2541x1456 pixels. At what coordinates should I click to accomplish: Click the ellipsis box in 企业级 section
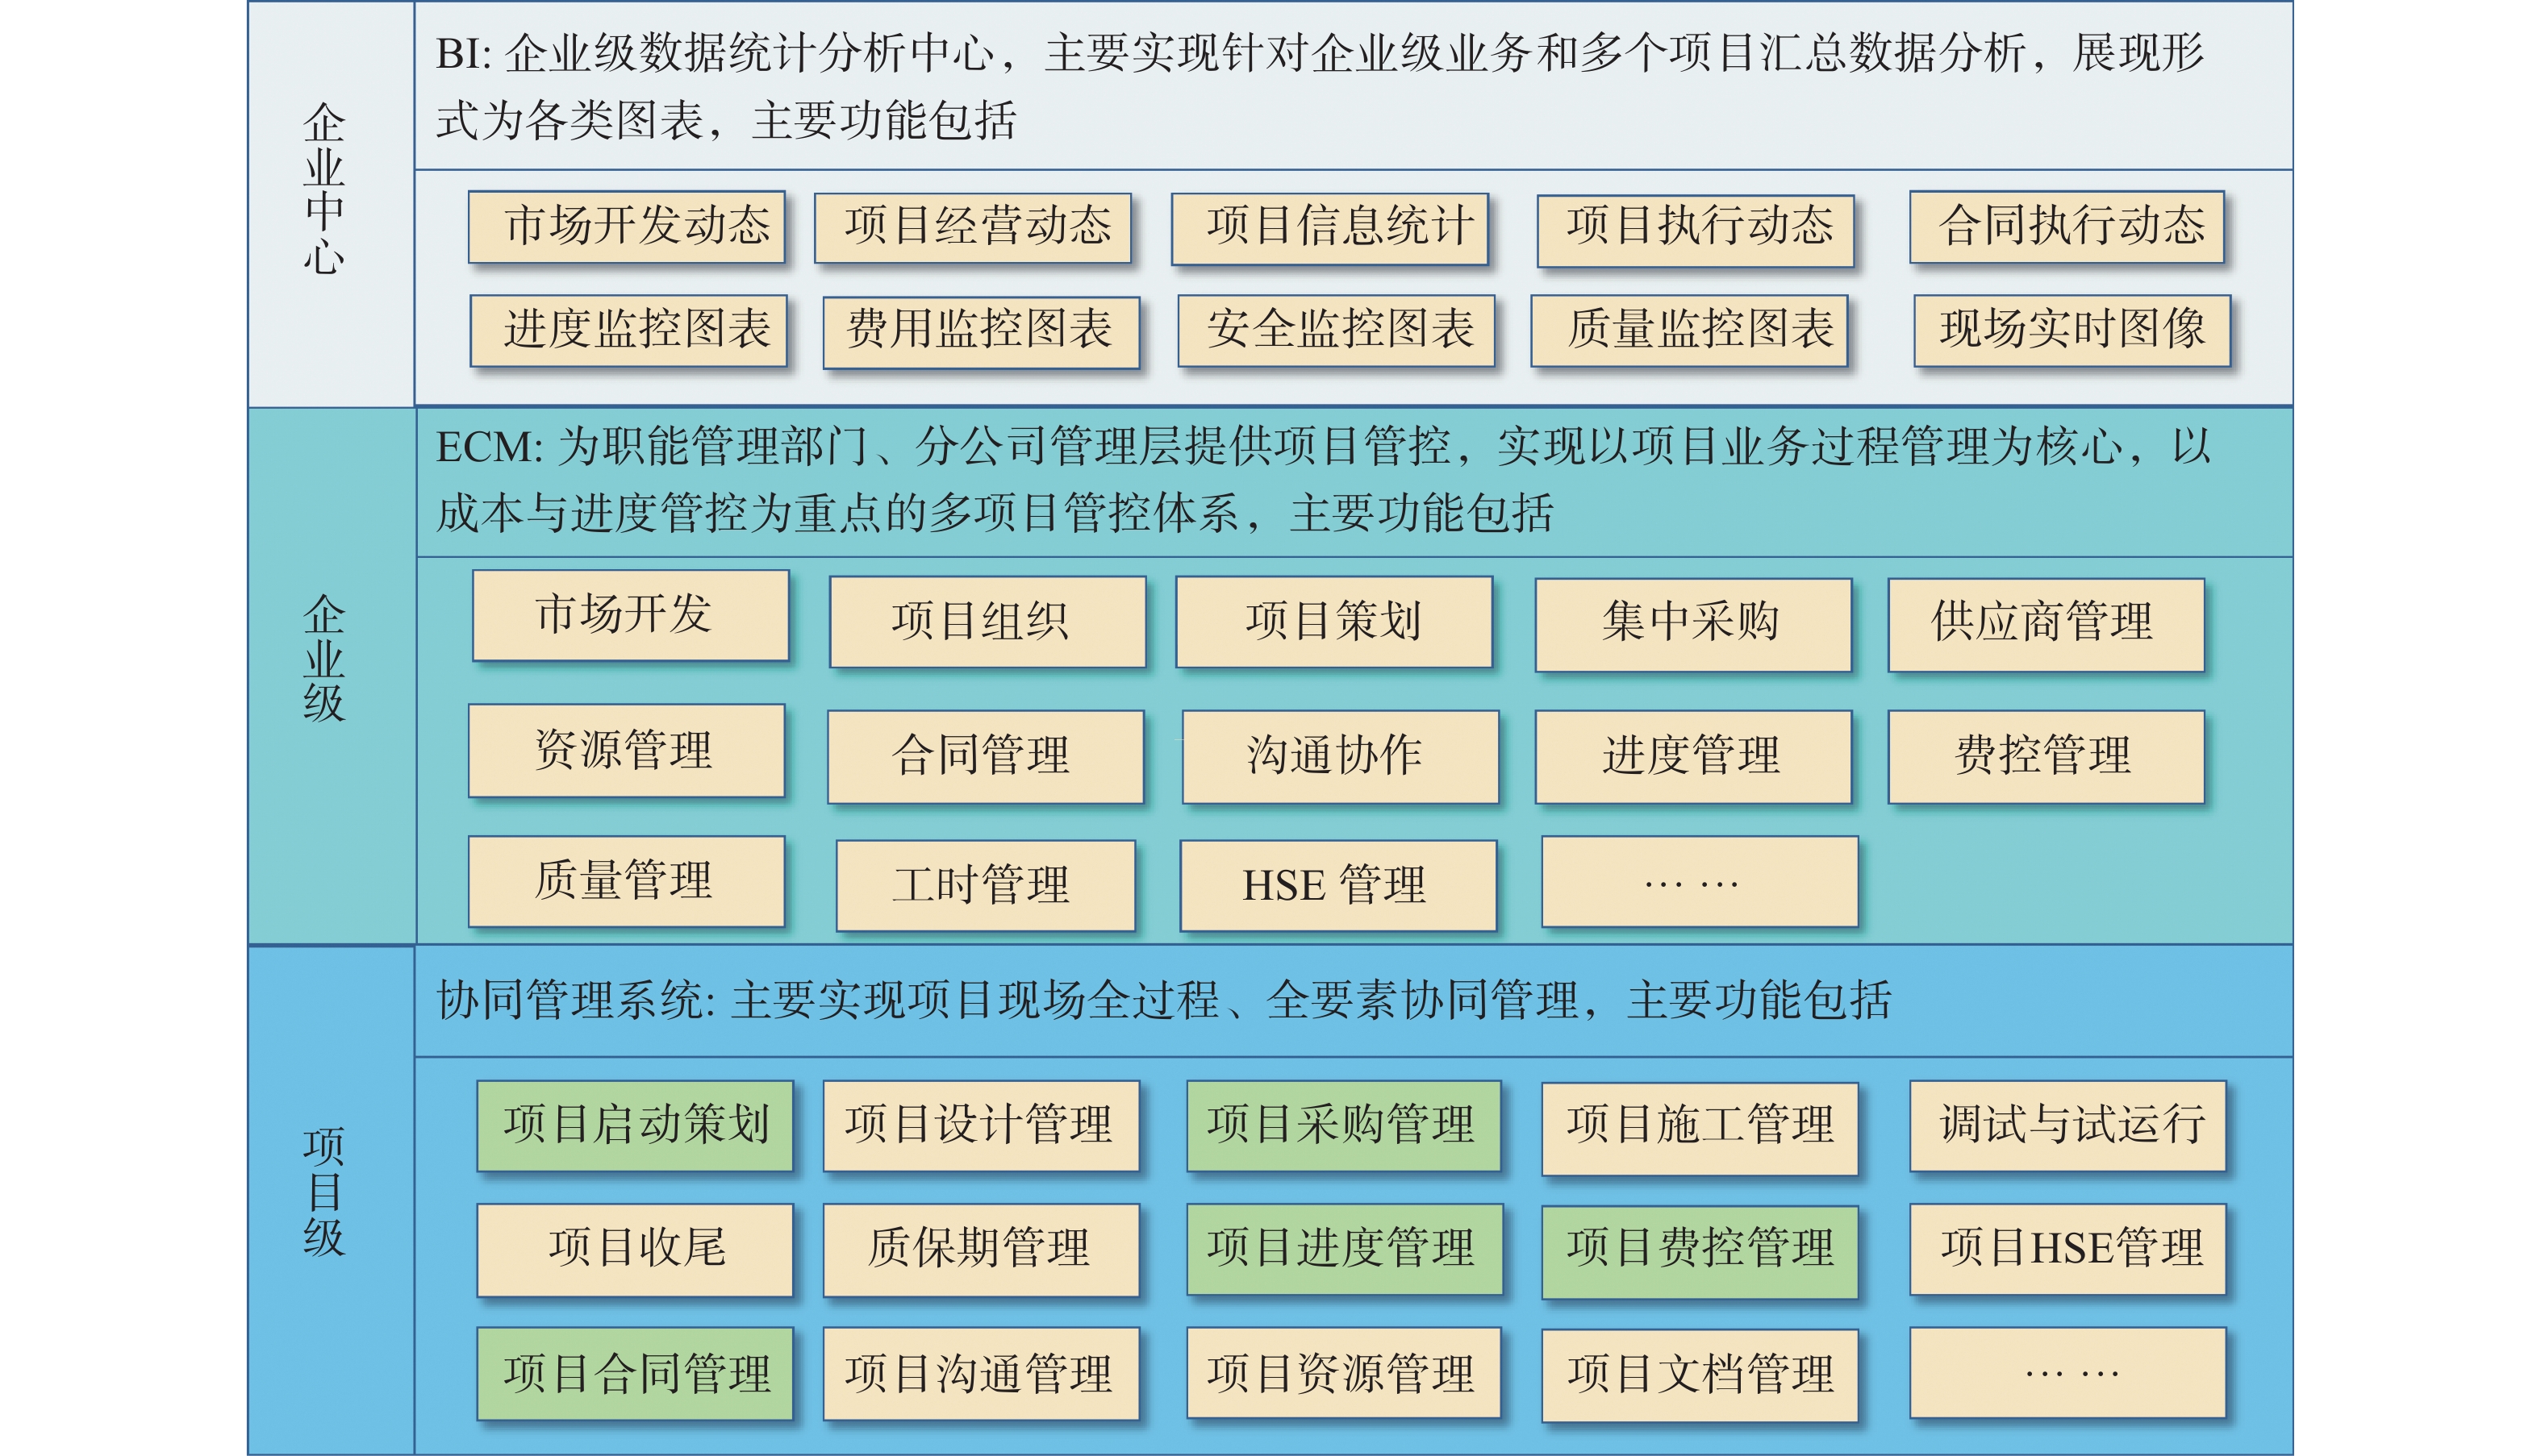click(1700, 882)
